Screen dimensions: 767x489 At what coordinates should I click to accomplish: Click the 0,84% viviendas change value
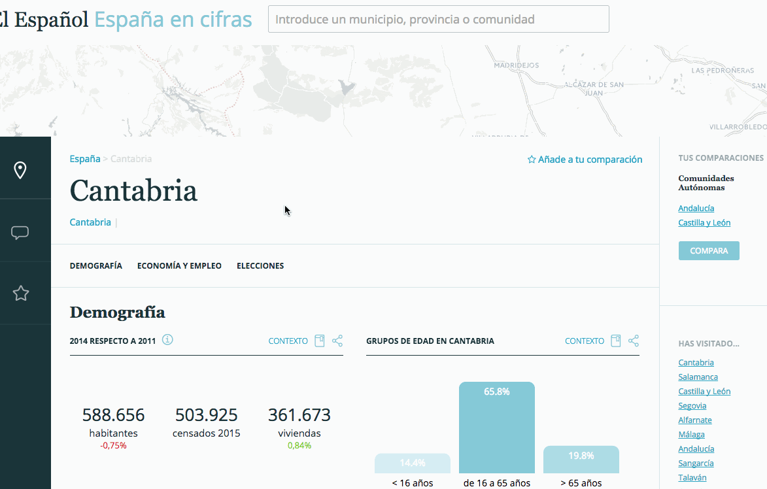(x=299, y=445)
